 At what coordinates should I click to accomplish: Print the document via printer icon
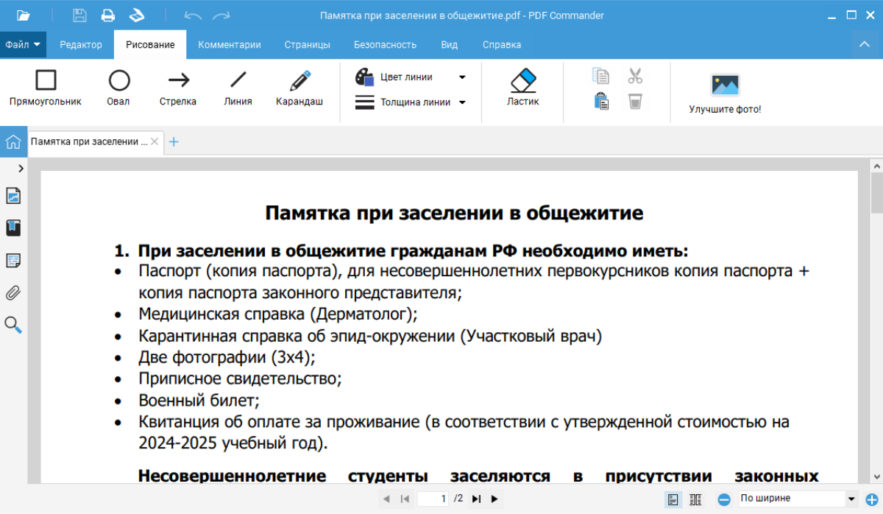point(108,15)
